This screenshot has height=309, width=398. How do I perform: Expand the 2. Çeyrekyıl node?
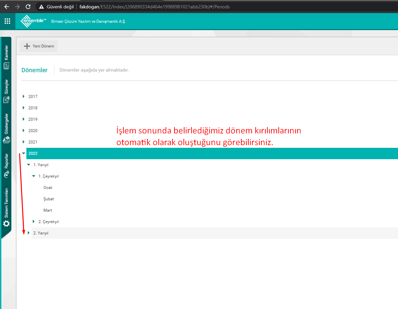point(33,222)
